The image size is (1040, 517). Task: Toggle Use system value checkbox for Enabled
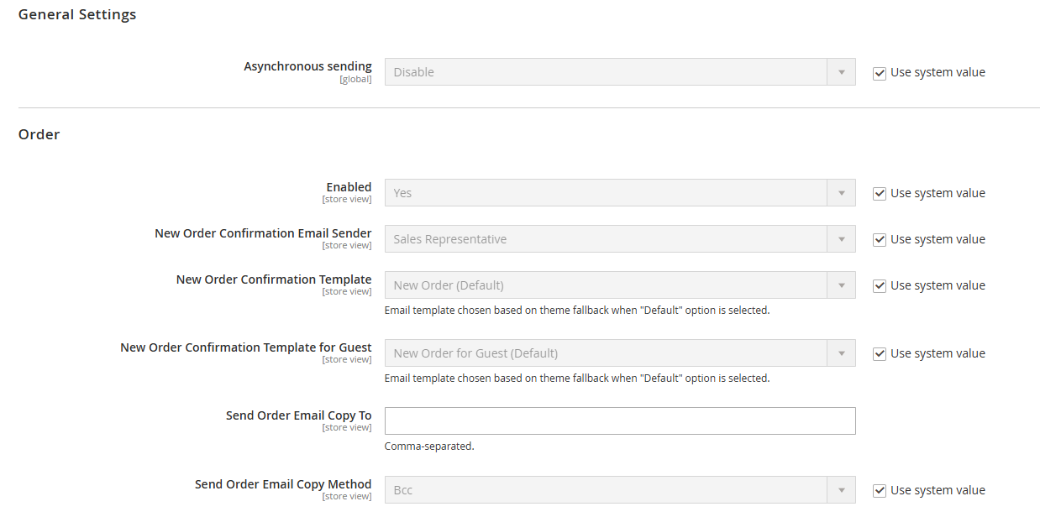click(880, 194)
